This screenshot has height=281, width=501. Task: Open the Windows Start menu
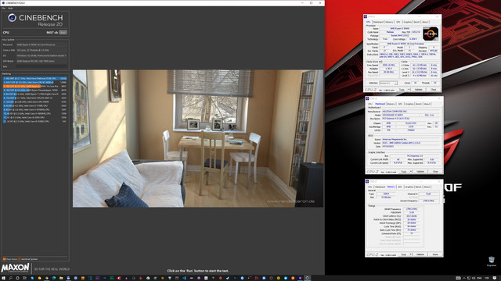click(x=3, y=278)
